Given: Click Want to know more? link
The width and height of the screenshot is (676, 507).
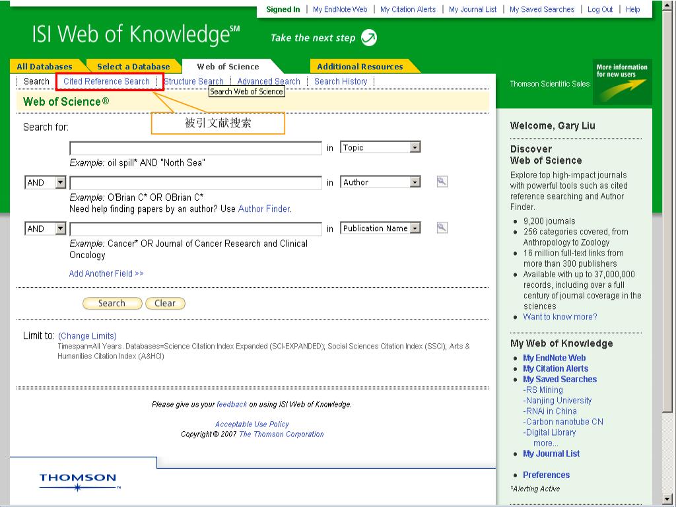Looking at the screenshot, I should click(560, 317).
